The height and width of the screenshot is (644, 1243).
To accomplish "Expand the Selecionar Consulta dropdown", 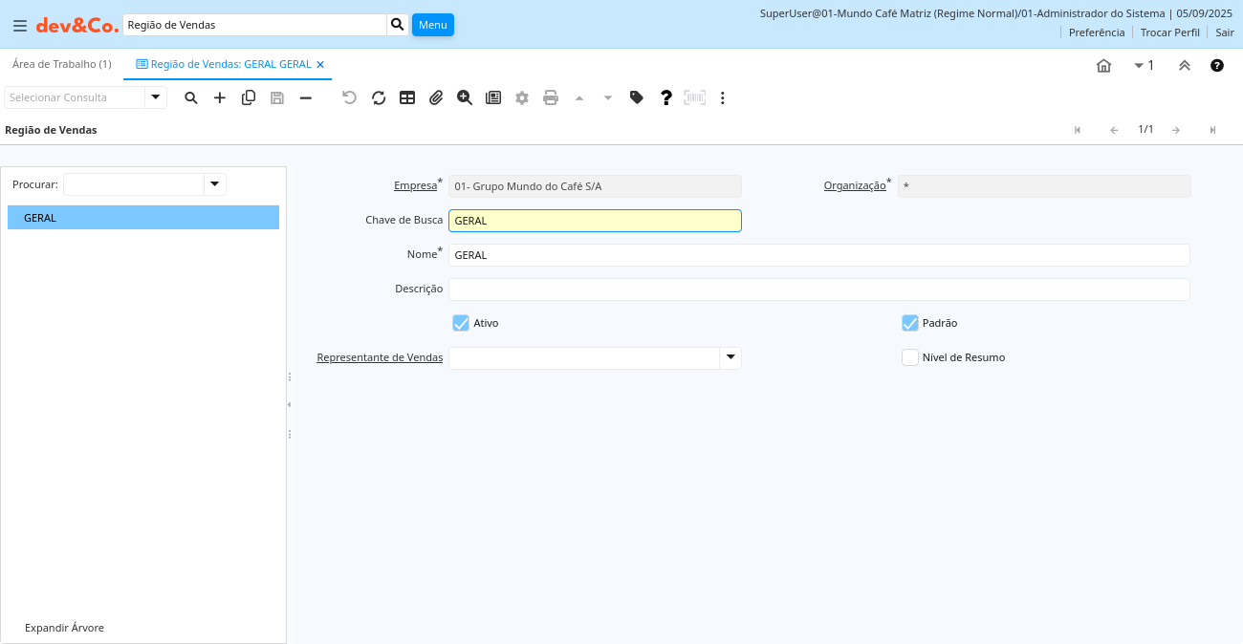I will tap(156, 97).
